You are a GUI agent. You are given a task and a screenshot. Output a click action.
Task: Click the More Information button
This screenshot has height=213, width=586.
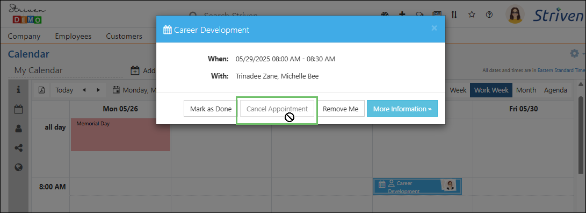(402, 109)
